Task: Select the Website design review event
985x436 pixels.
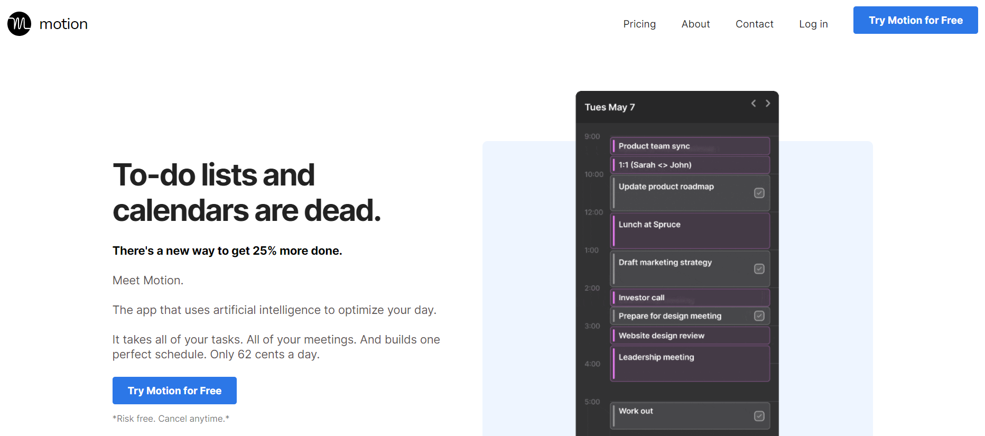Action: tap(690, 336)
